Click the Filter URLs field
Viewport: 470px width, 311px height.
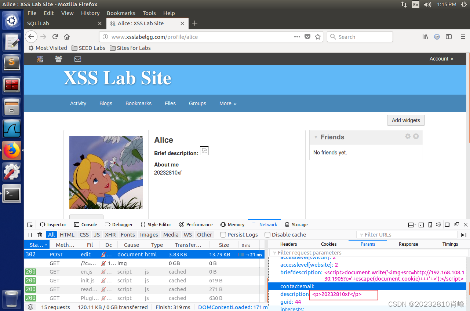[x=407, y=235]
